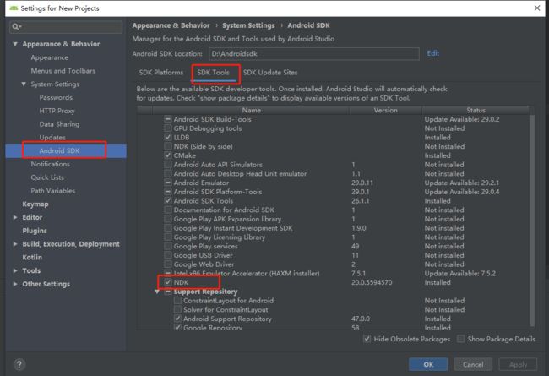Click the settings search field
549x376 pixels.
66,27
